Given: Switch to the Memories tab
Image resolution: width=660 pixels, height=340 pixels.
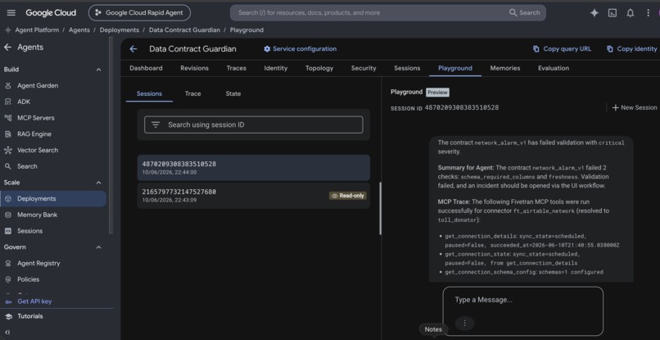Looking at the screenshot, I should (505, 68).
